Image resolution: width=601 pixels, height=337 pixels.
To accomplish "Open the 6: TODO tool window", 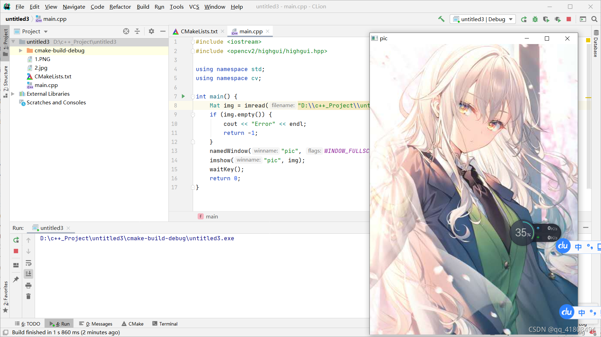I will click(x=28, y=323).
